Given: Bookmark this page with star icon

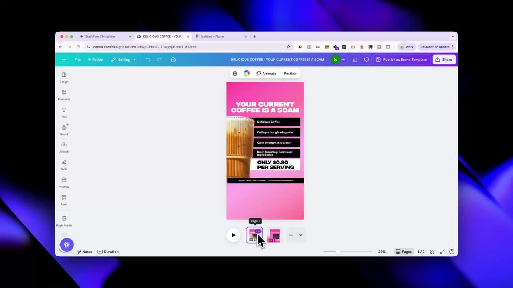Looking at the screenshot, I should [x=288, y=47].
